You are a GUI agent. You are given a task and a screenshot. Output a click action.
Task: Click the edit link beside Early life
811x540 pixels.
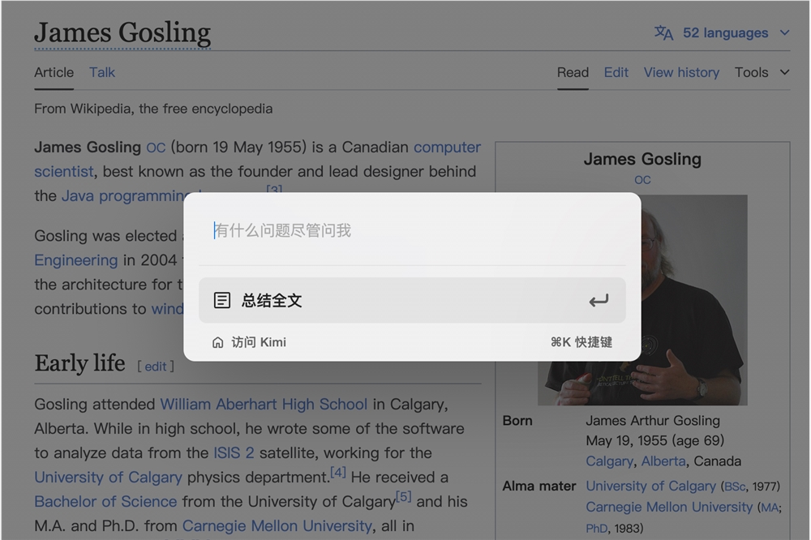[155, 366]
